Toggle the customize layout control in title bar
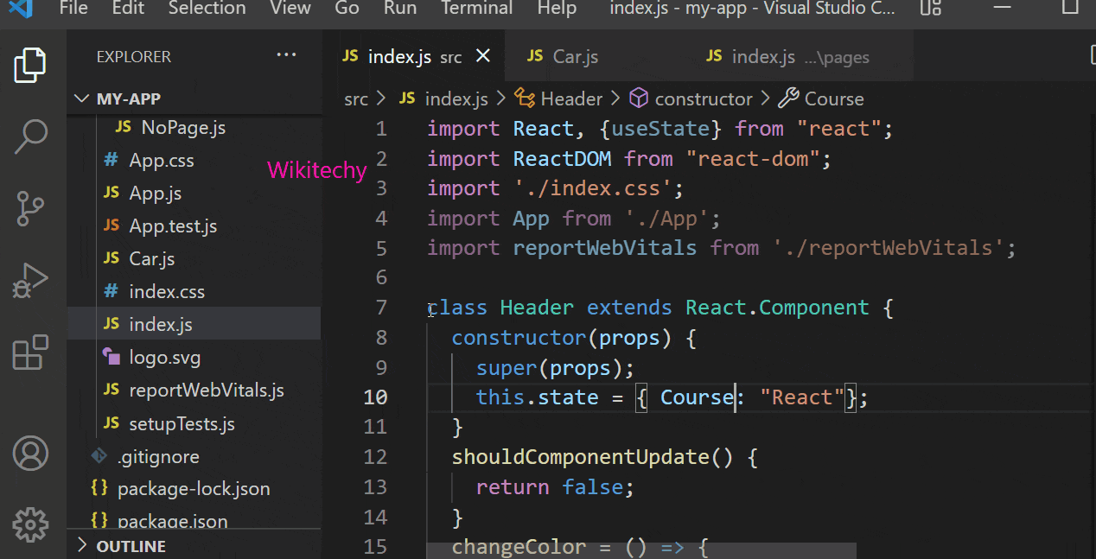Image resolution: width=1096 pixels, height=559 pixels. point(931,9)
